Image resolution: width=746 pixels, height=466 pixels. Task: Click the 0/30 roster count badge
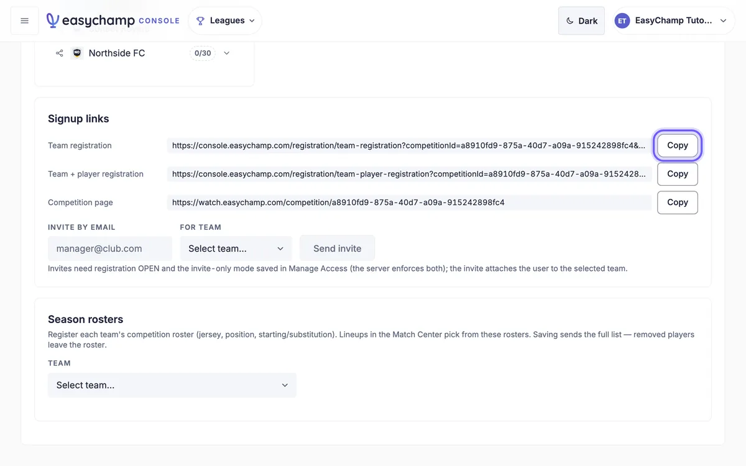point(203,53)
